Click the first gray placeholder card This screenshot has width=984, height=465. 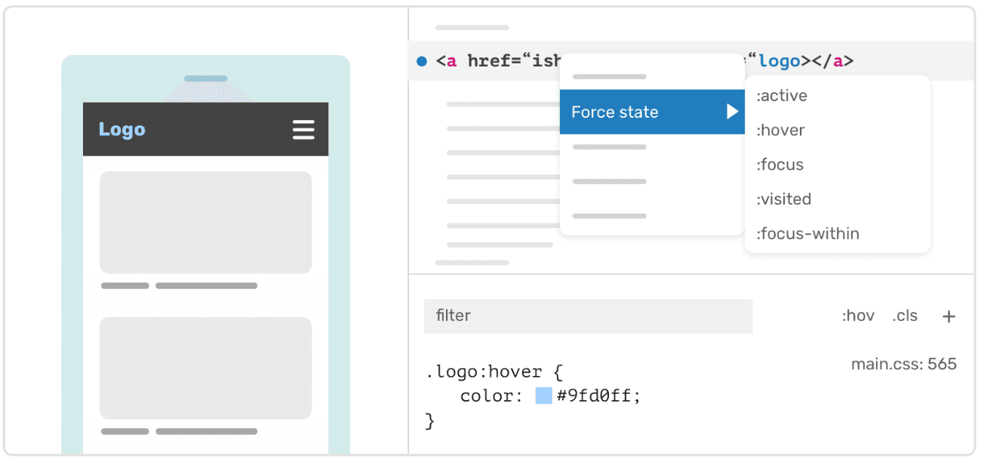click(205, 222)
